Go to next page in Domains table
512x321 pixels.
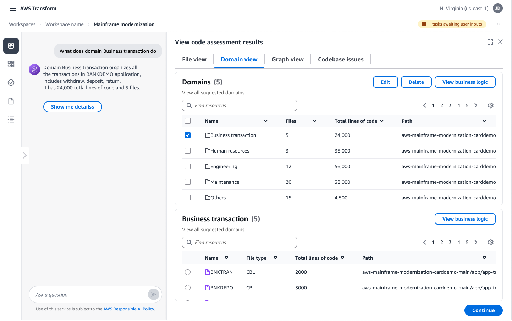point(476,105)
